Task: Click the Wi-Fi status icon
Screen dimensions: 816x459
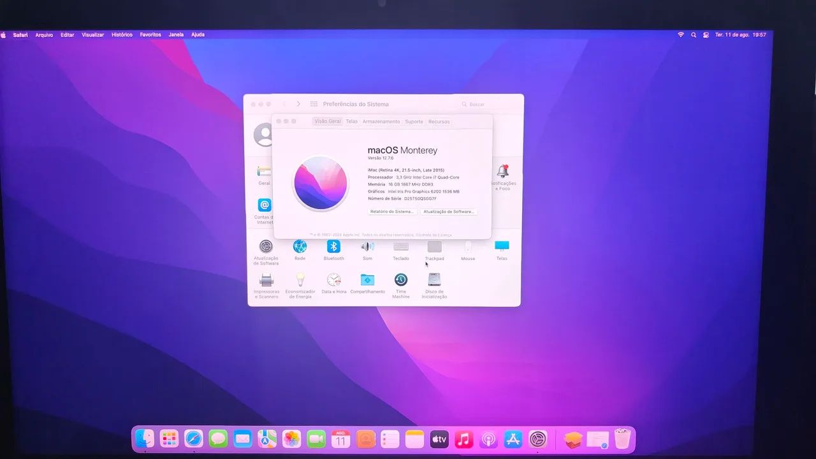Action: point(681,35)
